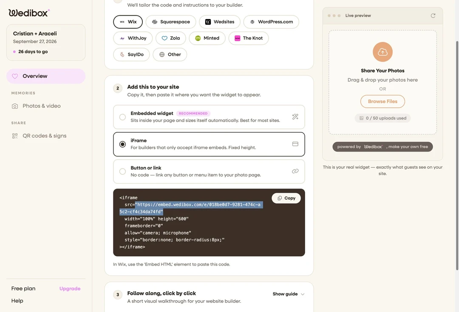Select the SayIDo builder chip
Screen dimensions: 459x312
point(131,54)
